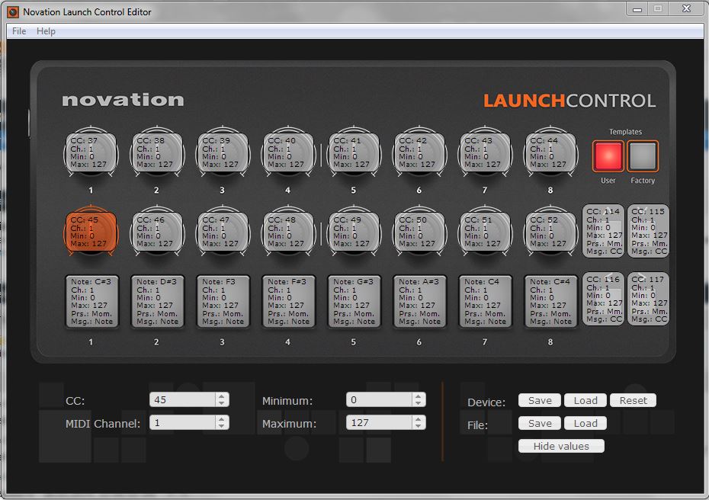Reset the device settings
Image resolution: width=709 pixels, height=500 pixels.
pos(633,401)
